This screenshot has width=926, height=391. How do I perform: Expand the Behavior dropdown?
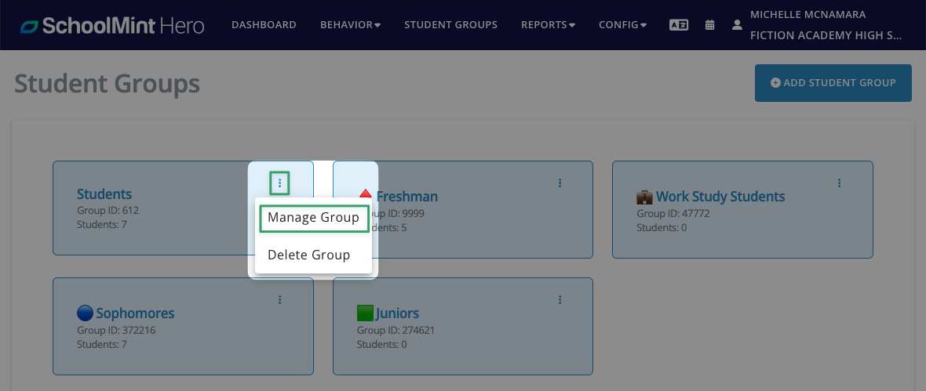(x=350, y=25)
